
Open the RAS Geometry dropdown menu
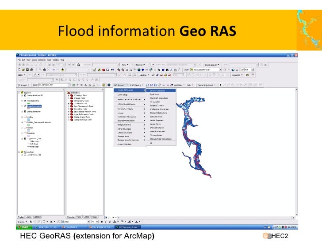click(x=121, y=85)
